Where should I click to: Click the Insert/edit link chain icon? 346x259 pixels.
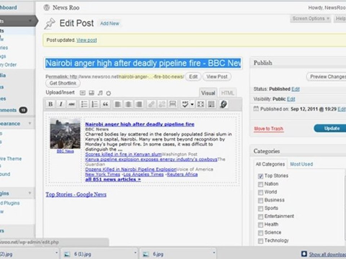point(151,104)
